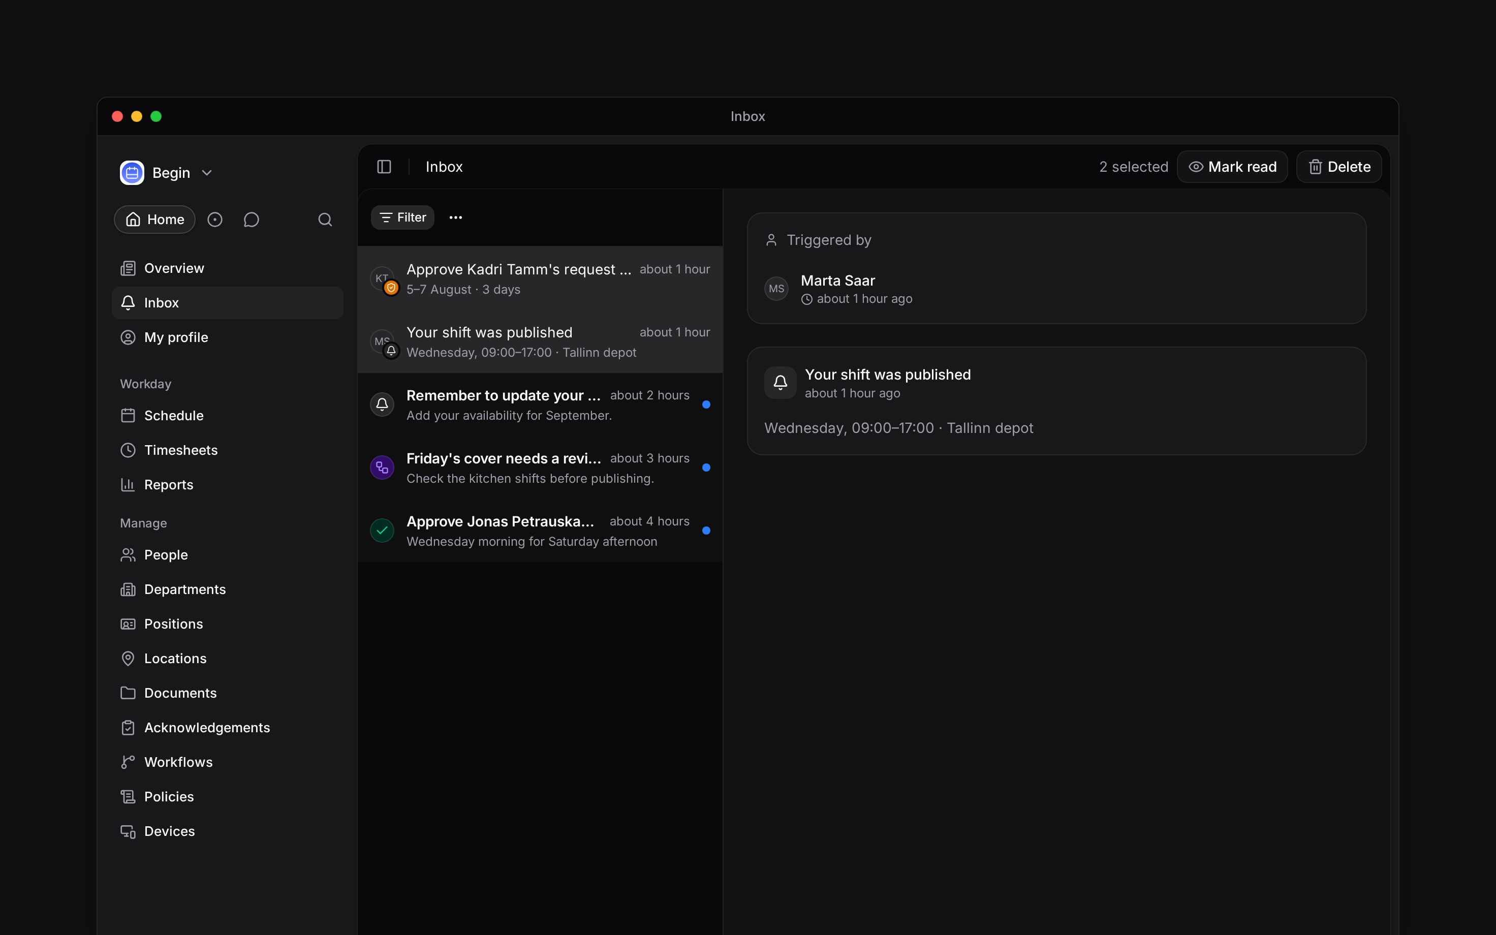This screenshot has width=1496, height=935.
Task: Click bell icon in shift published detail card
Action: (x=780, y=383)
